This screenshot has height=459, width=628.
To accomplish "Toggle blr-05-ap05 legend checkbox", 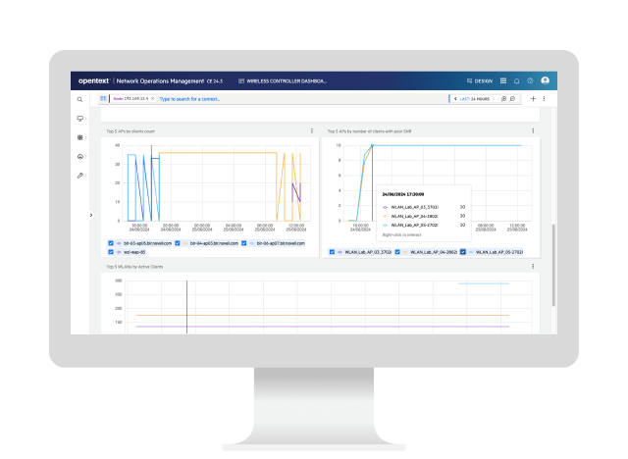I will [x=111, y=243].
